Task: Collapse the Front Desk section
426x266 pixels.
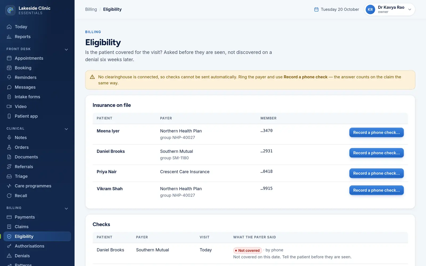Action: (x=66, y=49)
